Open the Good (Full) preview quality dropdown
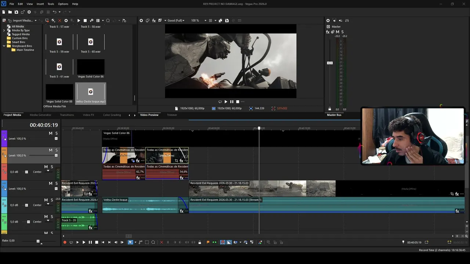 [176, 21]
